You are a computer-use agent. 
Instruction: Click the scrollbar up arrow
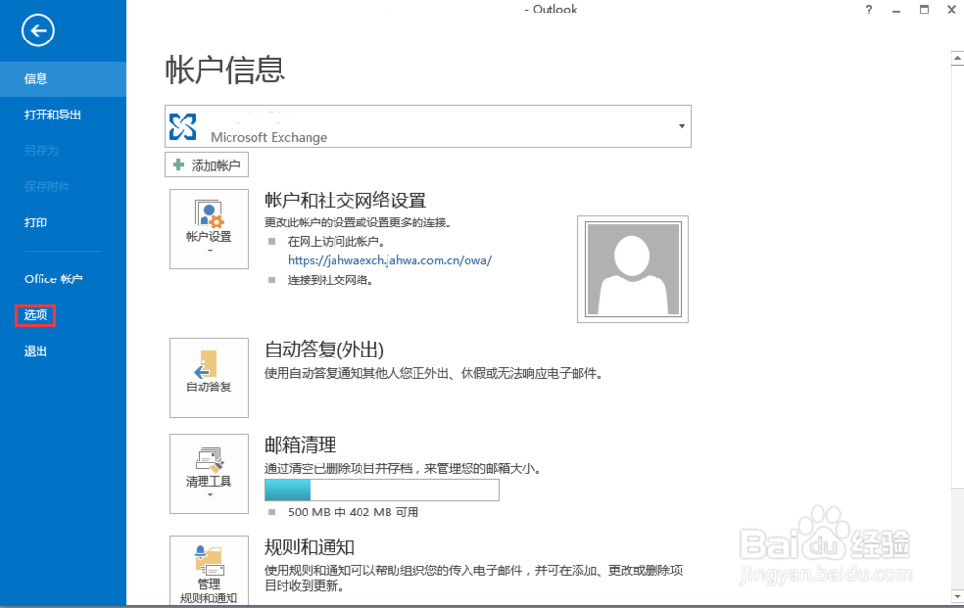[957, 59]
